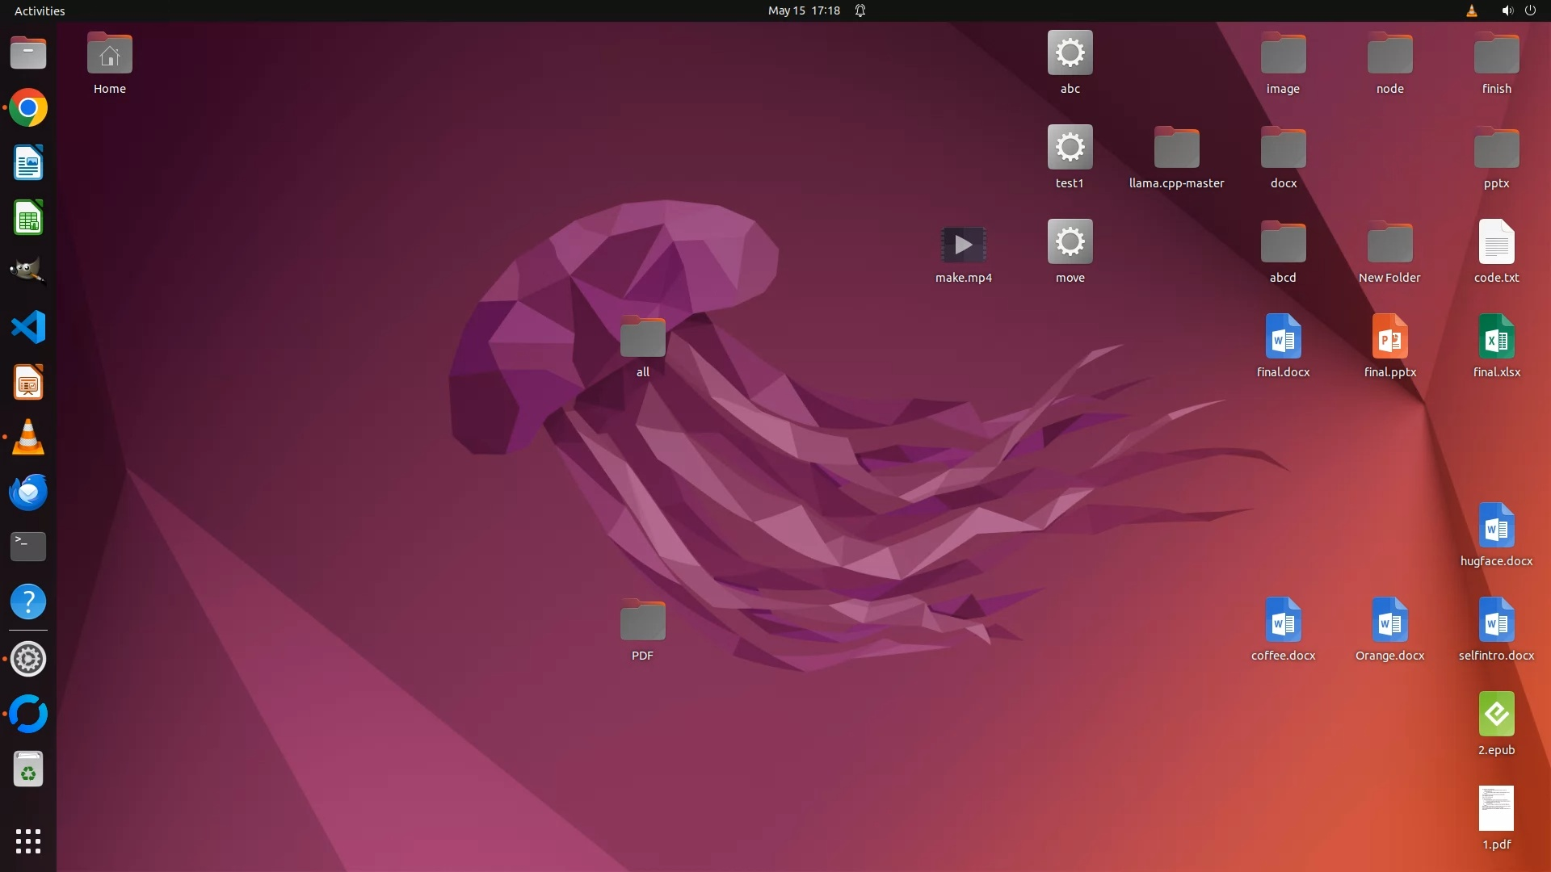This screenshot has width=1551, height=872.
Task: Click Activities in the top bar
Action: [x=40, y=10]
